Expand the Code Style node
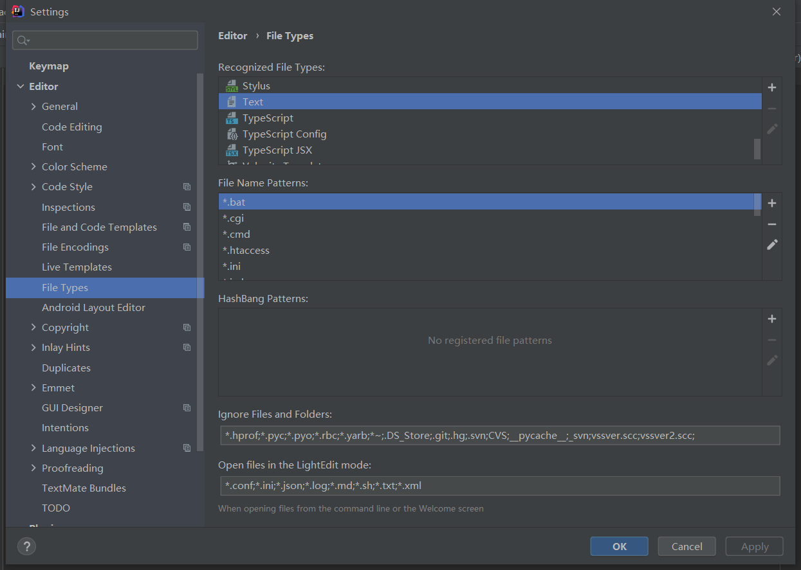 click(33, 187)
